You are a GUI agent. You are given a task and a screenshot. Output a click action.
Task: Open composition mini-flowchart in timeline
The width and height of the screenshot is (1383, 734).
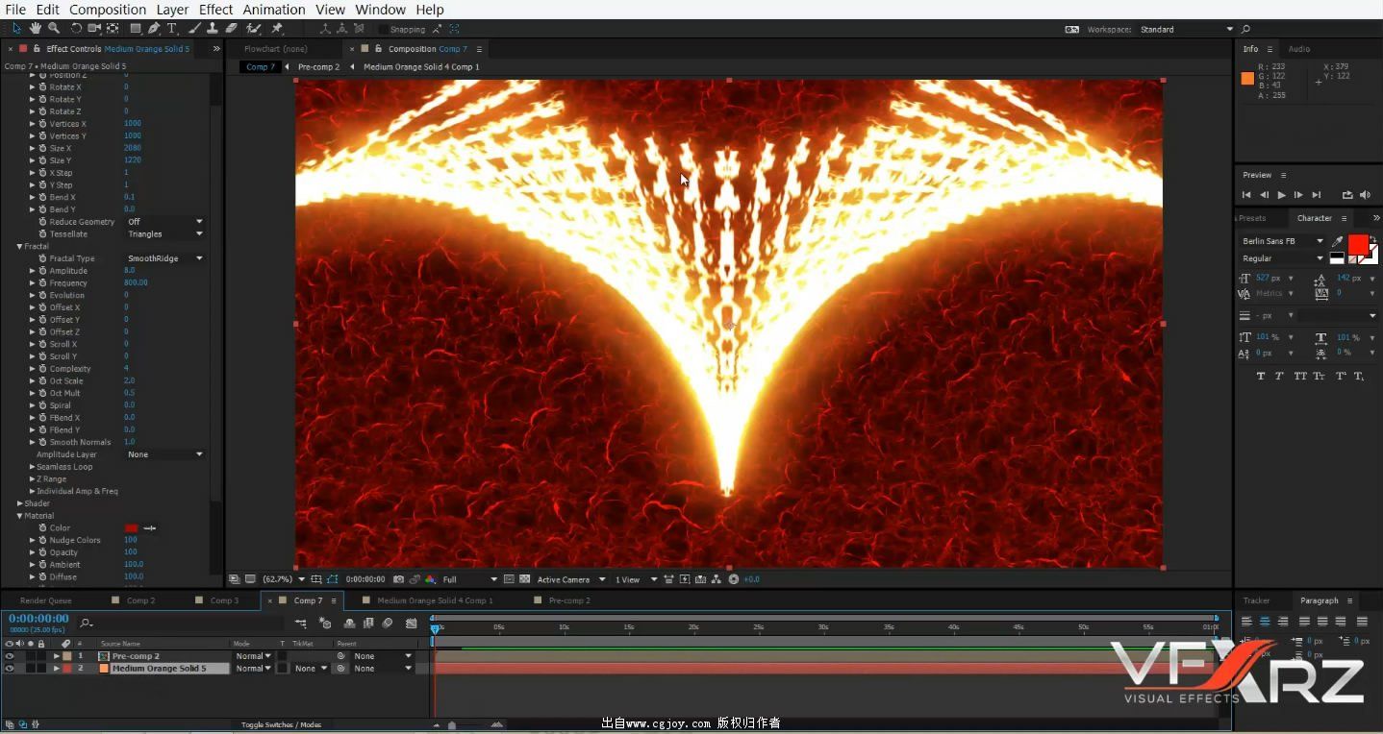click(x=301, y=624)
